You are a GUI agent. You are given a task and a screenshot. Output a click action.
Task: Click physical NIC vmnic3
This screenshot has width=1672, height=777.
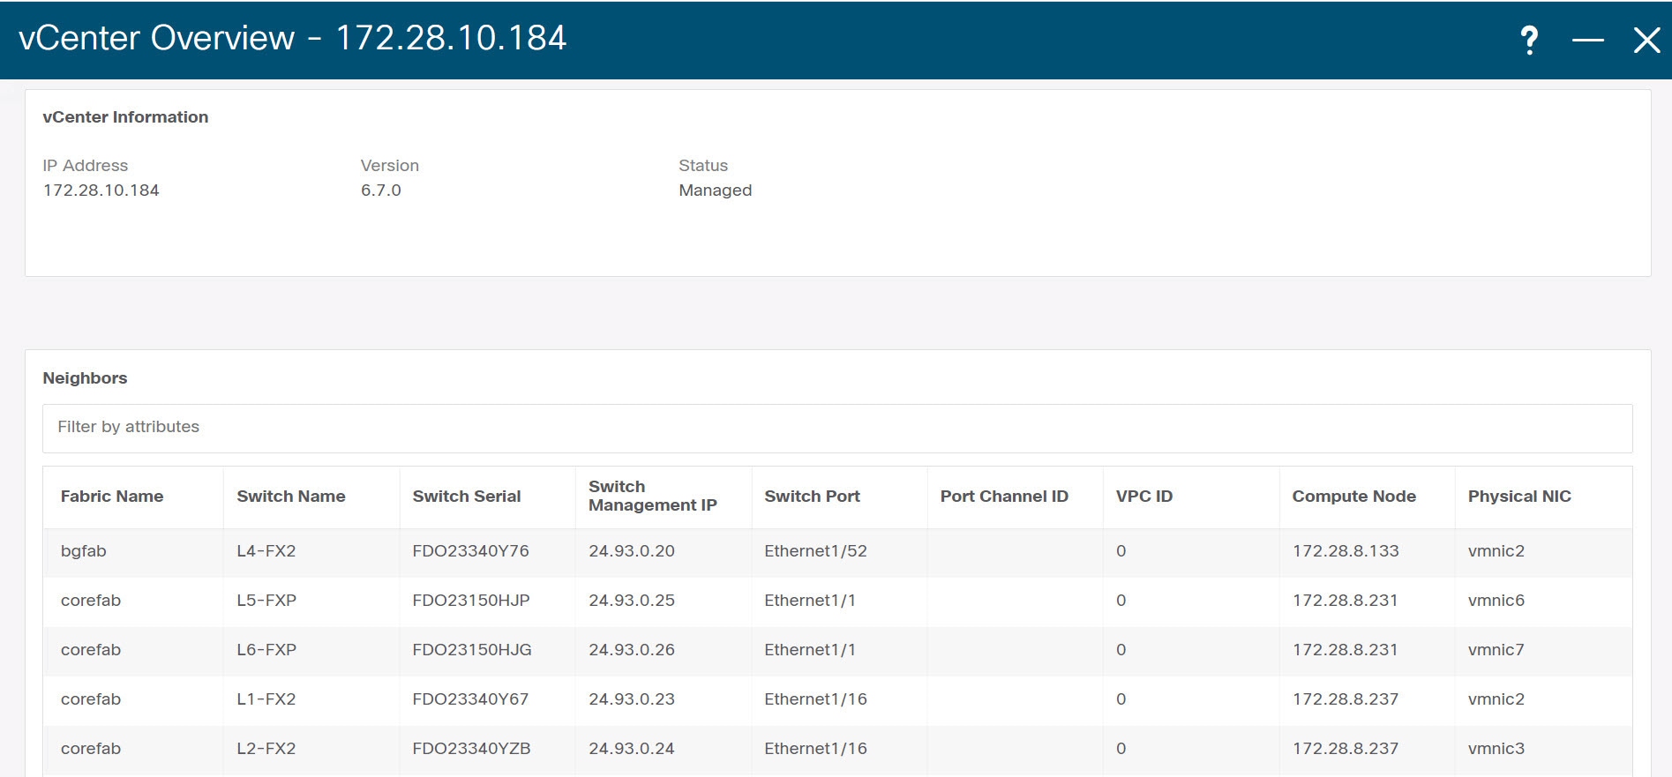1496,749
